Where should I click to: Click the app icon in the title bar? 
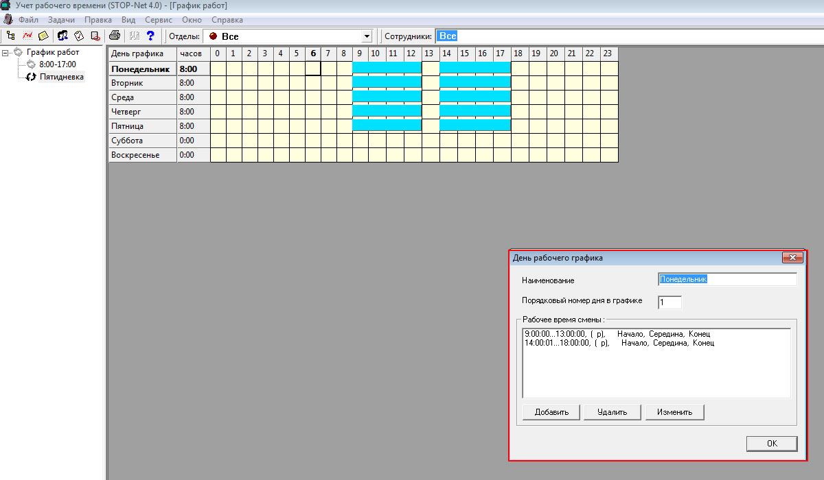(5, 5)
